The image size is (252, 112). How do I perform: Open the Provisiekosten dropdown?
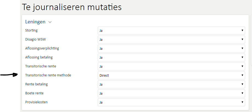(171, 102)
